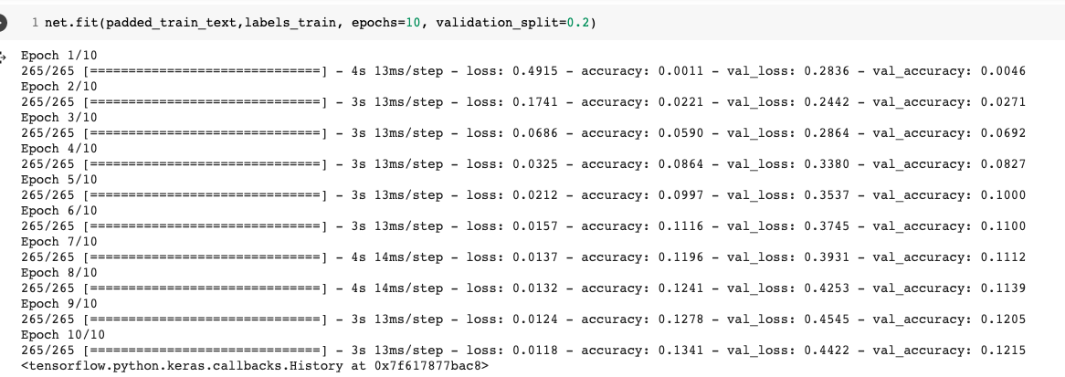This screenshot has height=377, width=1065.
Task: Click the Epoch 10/10 output label
Action: tap(56, 335)
